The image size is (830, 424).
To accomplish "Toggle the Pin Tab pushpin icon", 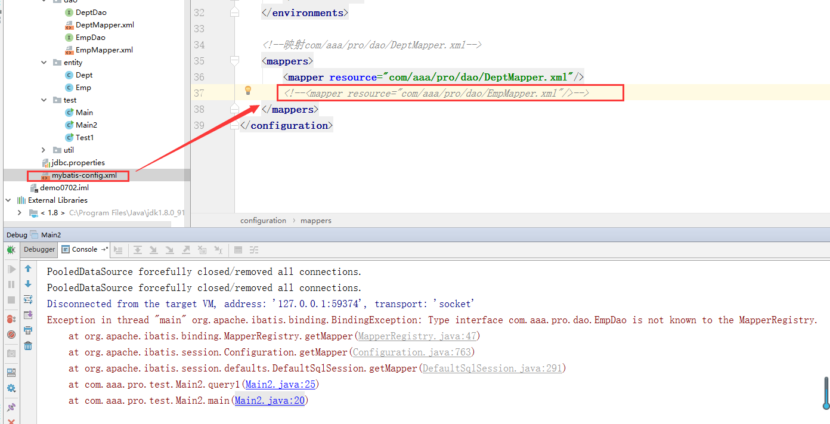I will click(11, 407).
